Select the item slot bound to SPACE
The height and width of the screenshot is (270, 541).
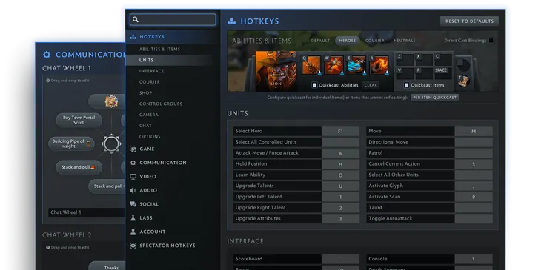tap(443, 73)
